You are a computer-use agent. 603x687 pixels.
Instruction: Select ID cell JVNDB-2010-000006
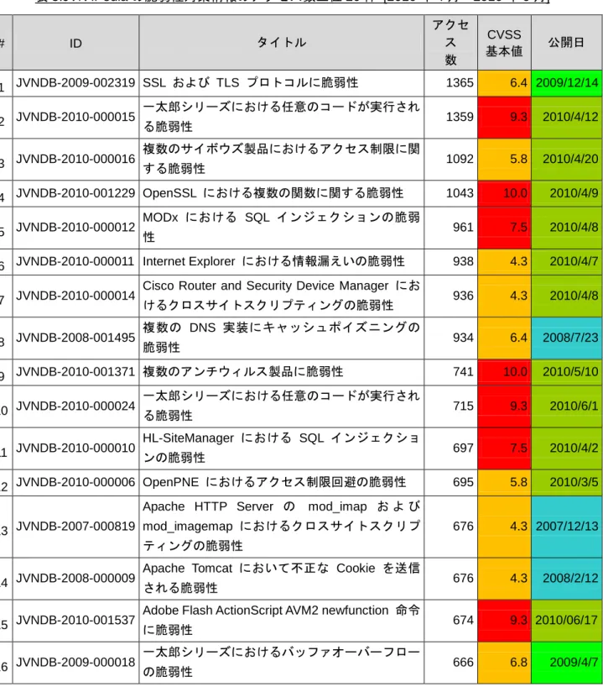pyautogui.click(x=75, y=482)
